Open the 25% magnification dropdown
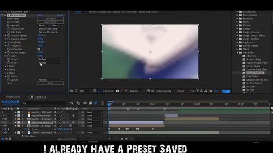Viewport: 273px width, 153px height. 85,91
